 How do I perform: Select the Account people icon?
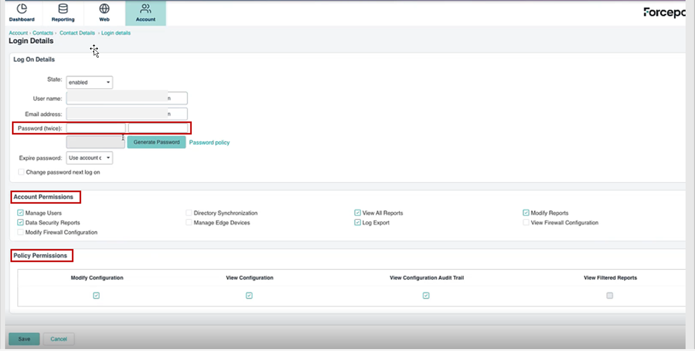click(145, 13)
